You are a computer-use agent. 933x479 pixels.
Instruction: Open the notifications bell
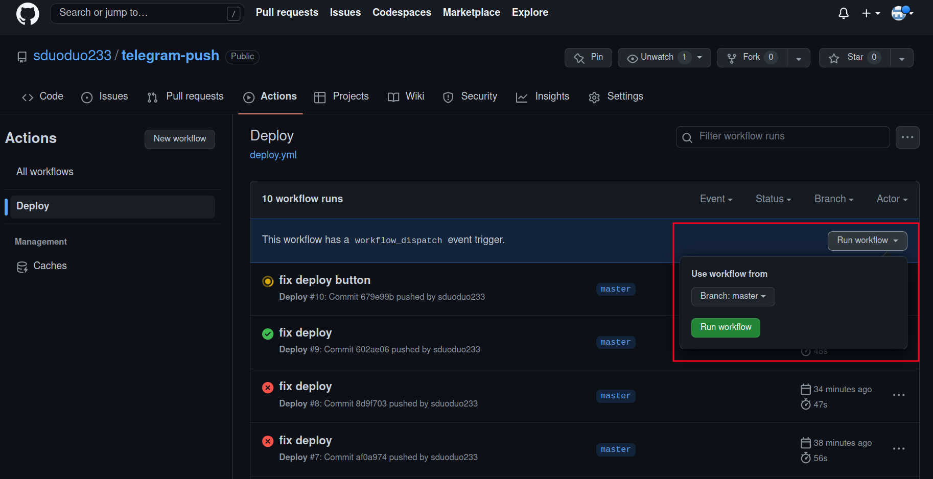(844, 13)
